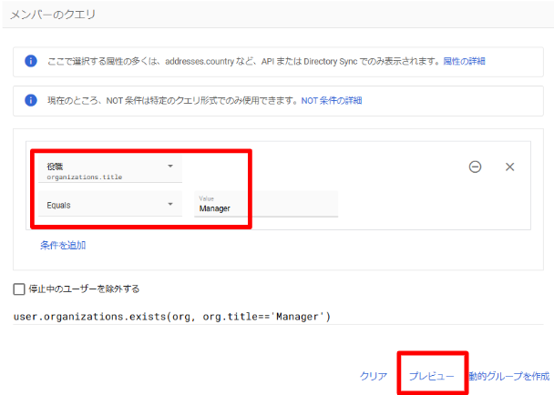Open the 属性の詳細 link

tap(464, 61)
